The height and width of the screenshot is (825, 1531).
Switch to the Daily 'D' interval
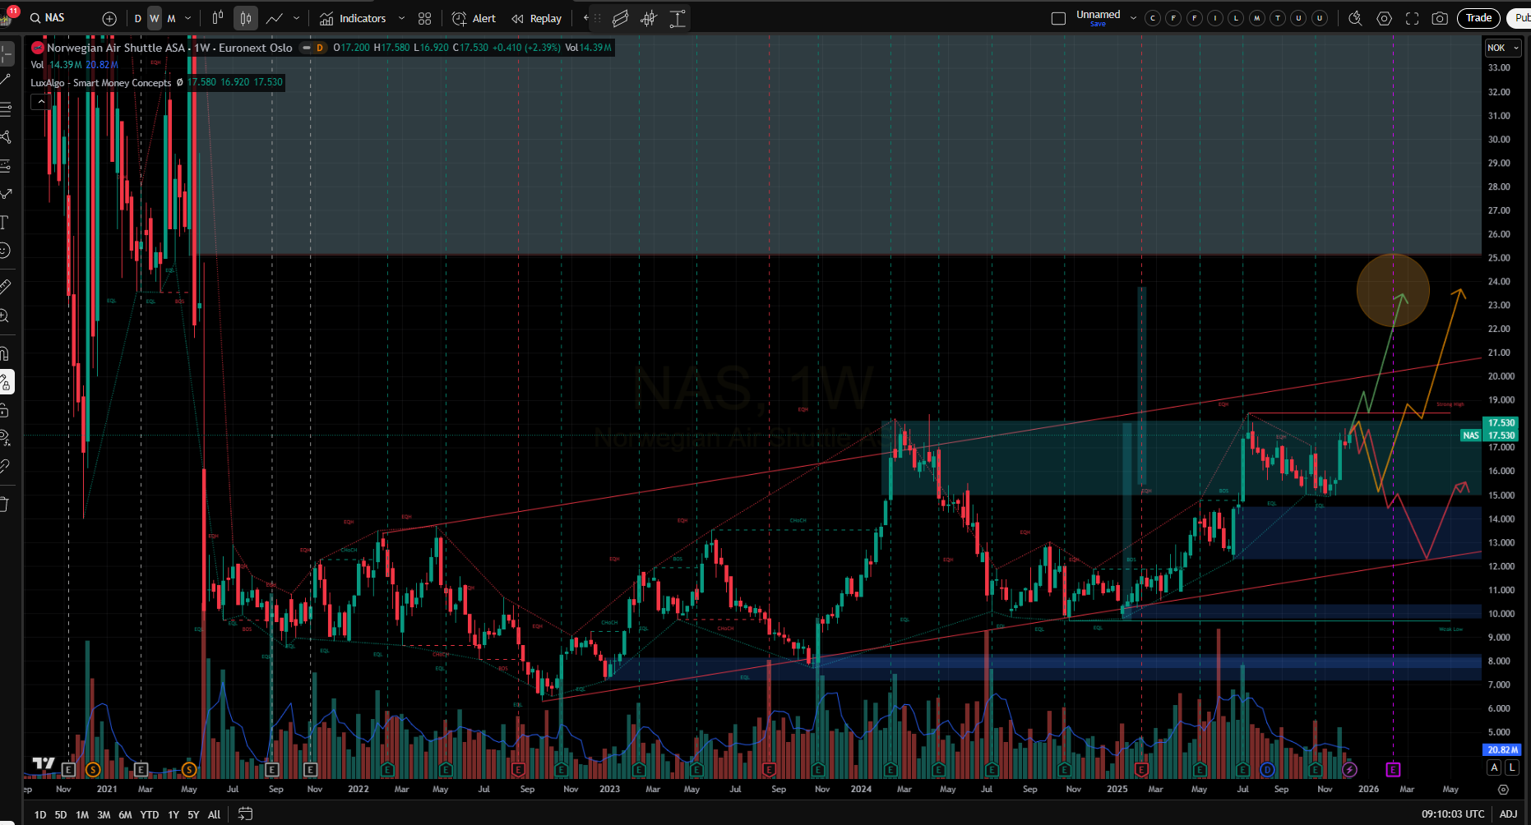tap(137, 18)
